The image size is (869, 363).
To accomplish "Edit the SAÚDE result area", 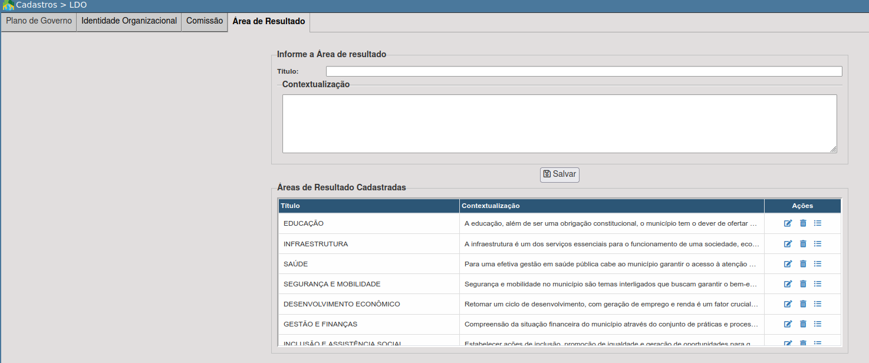I will 788,263.
